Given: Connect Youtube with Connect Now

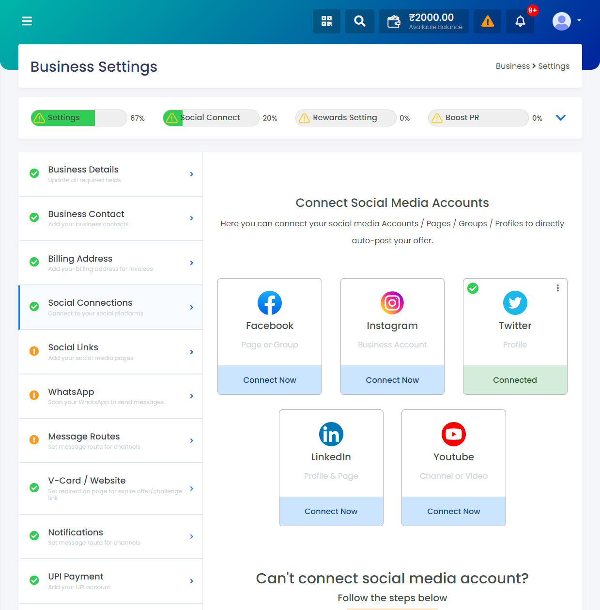Looking at the screenshot, I should [x=454, y=511].
